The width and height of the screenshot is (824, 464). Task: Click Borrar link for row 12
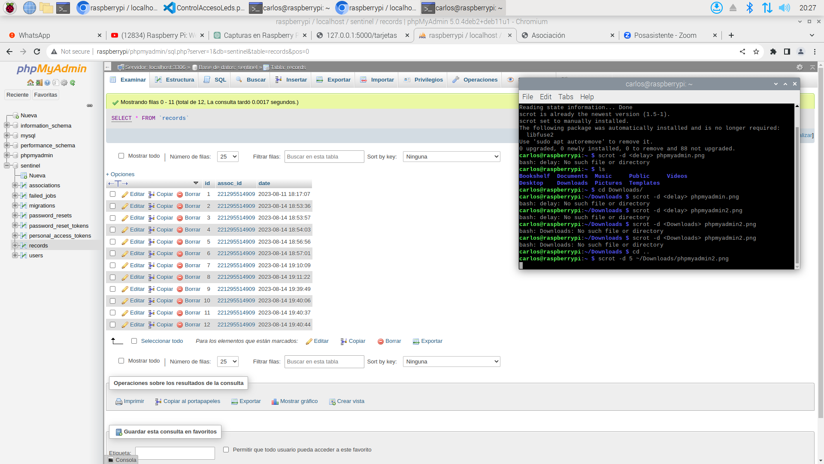[x=192, y=325]
